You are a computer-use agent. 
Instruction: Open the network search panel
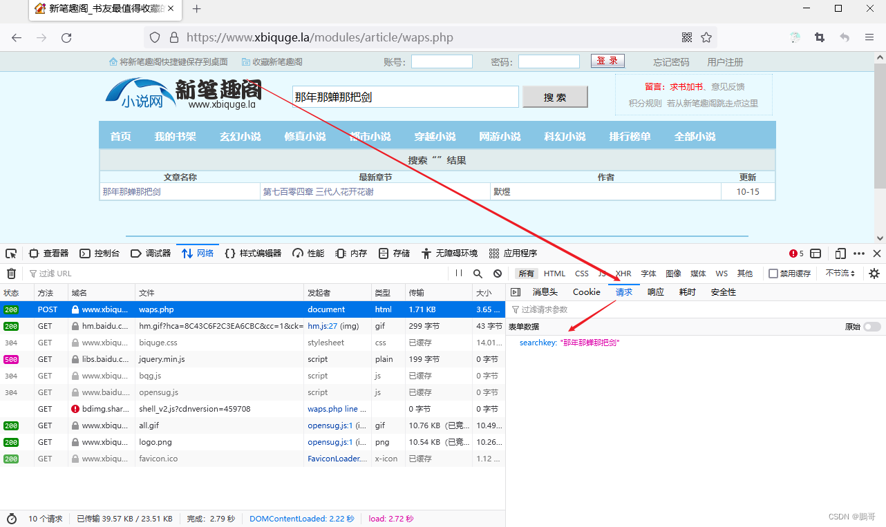click(x=478, y=274)
